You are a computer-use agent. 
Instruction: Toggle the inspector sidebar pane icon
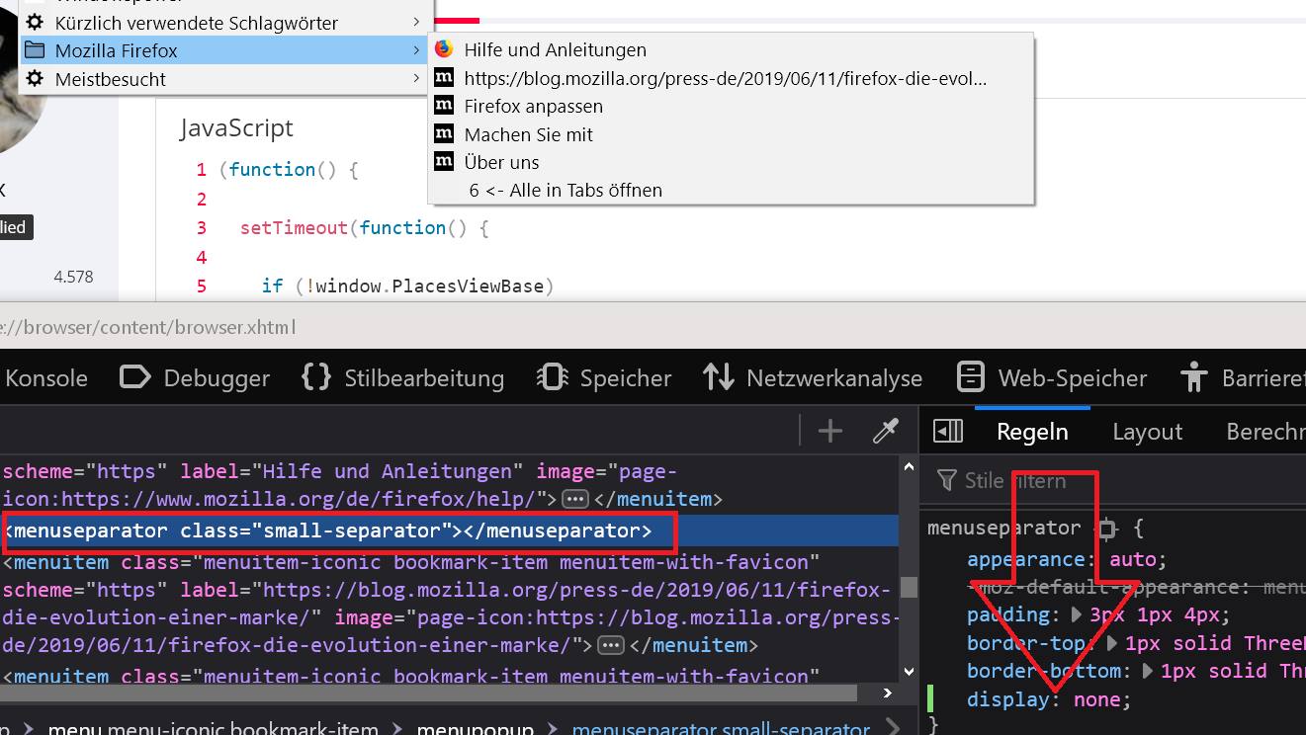[947, 431]
